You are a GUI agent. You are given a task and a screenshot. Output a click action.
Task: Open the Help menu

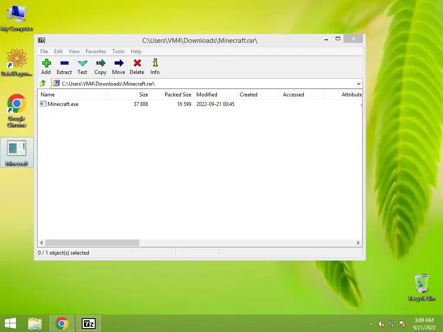136,51
